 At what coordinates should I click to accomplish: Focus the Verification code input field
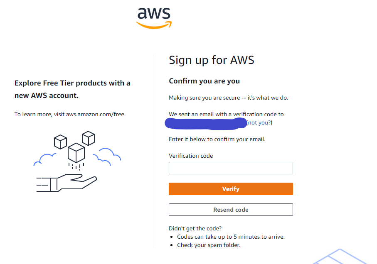231,168
